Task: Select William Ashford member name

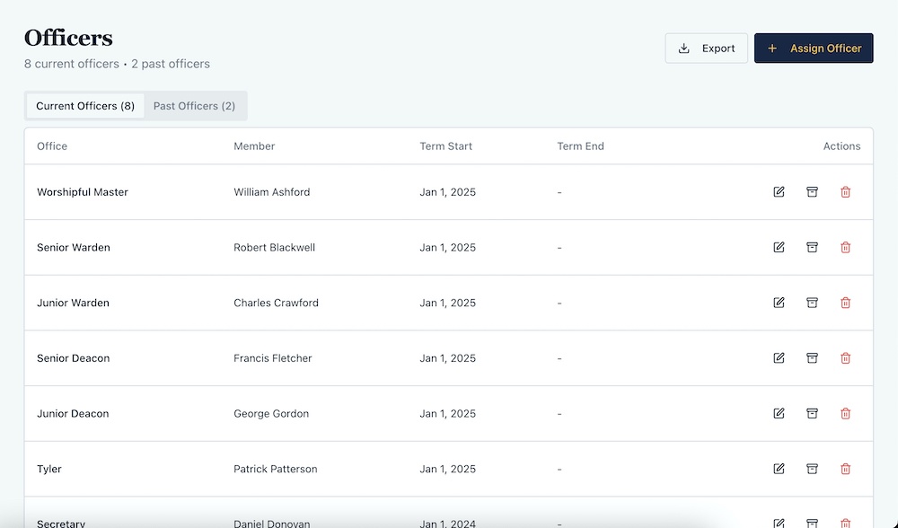Action: pyautogui.click(x=271, y=192)
